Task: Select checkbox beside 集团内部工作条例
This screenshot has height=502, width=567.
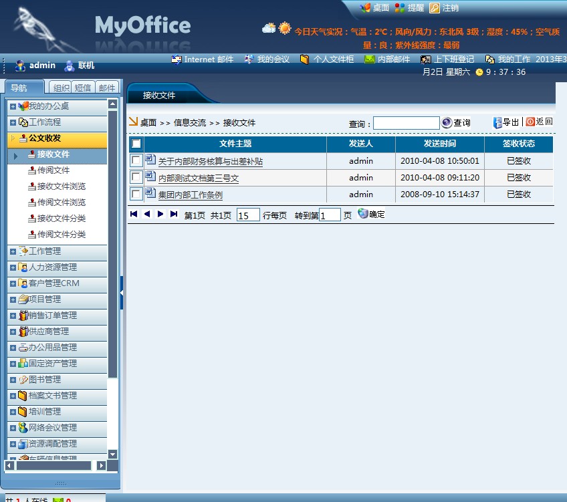Action: click(136, 194)
